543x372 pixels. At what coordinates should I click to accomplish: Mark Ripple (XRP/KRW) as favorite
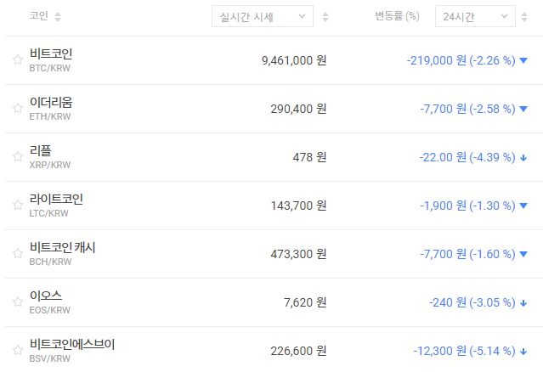coord(17,157)
